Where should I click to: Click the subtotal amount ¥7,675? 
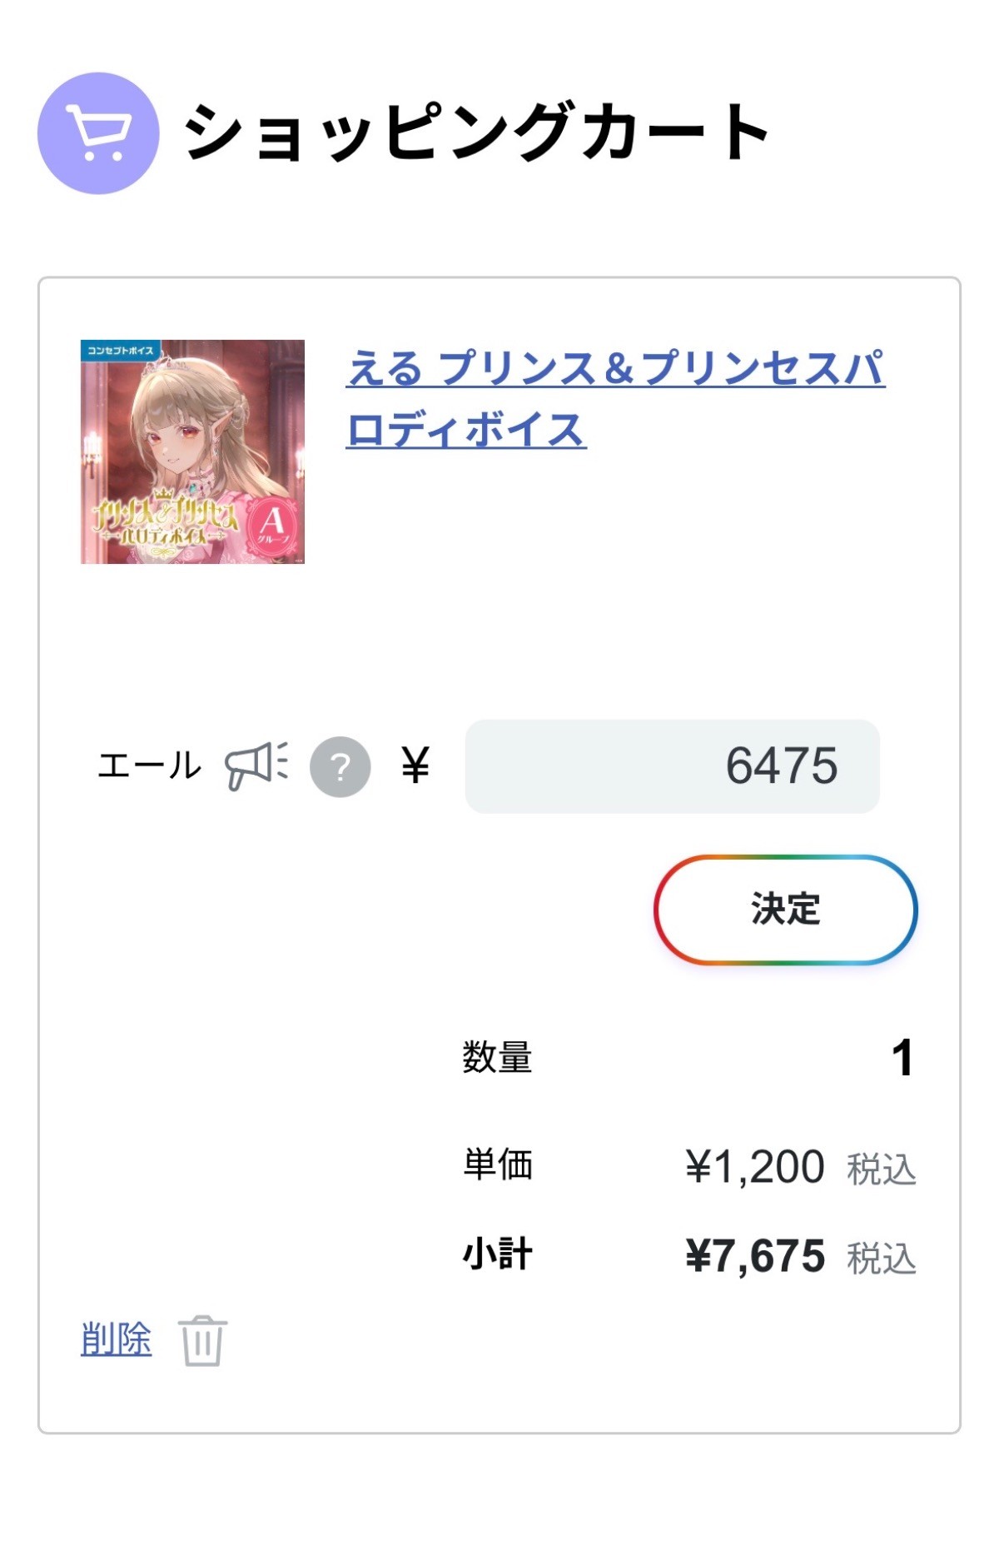click(754, 1256)
